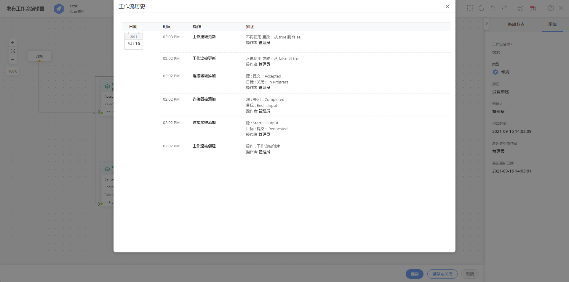Screen dimensions: 569x282
Task: Click the creation time 2021-09-16 14:02:09
Action: pyautogui.click(x=512, y=131)
